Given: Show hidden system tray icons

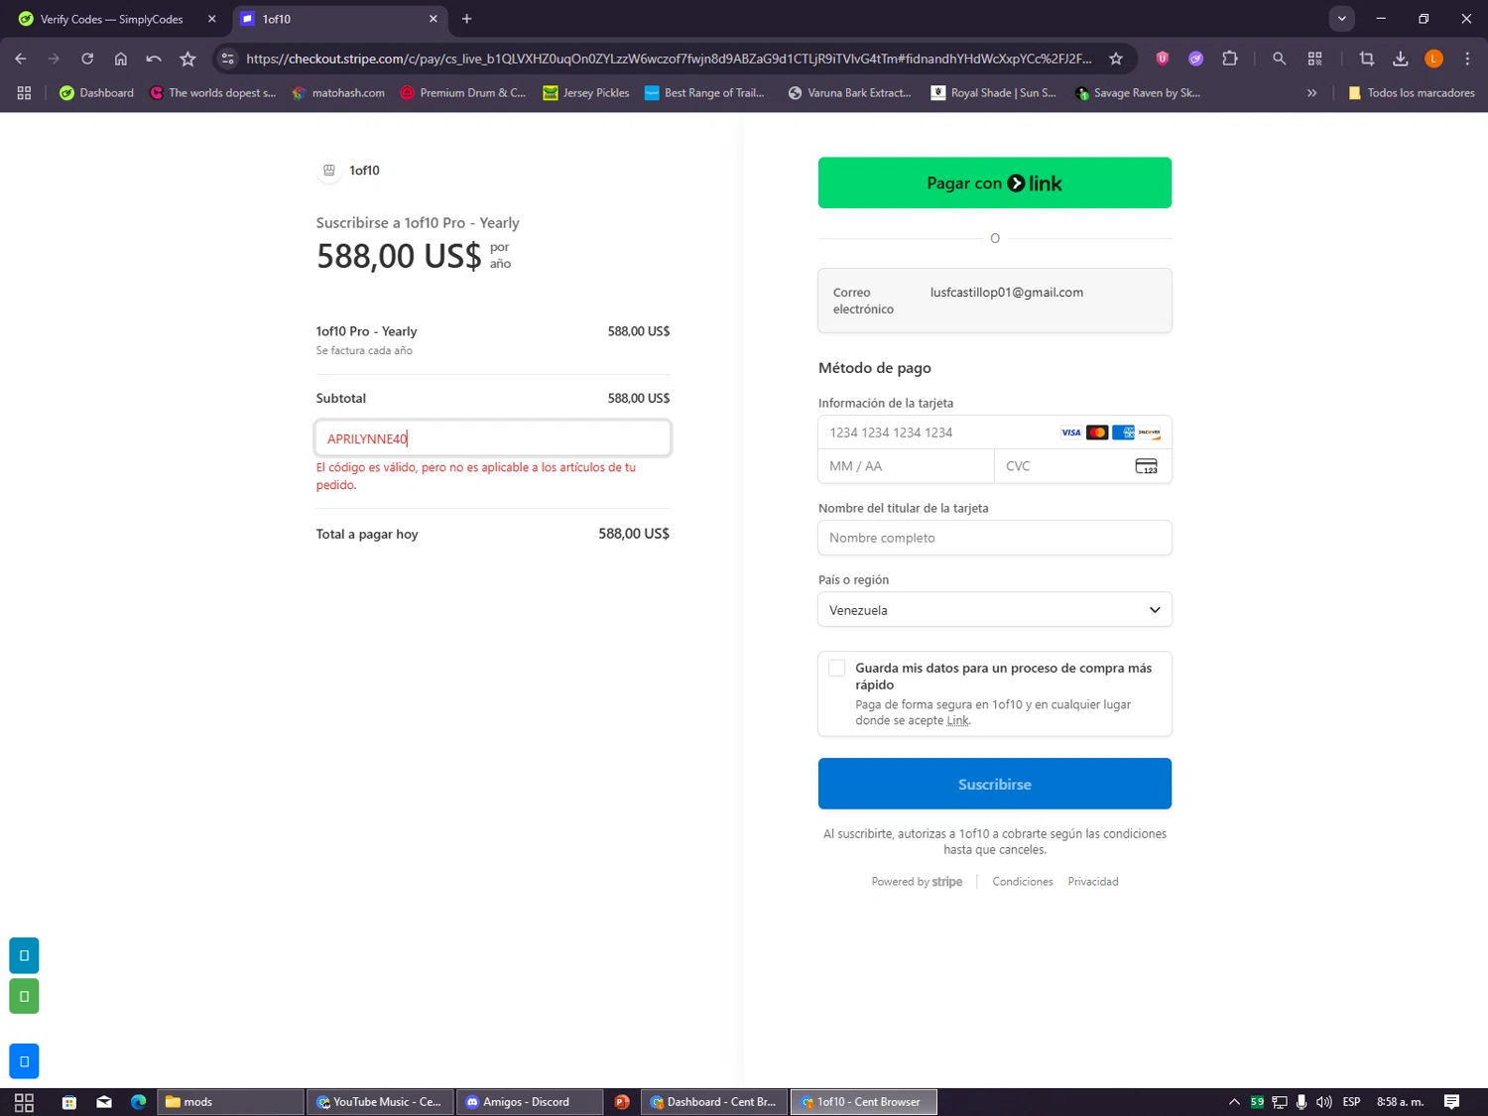Looking at the screenshot, I should (x=1234, y=1102).
